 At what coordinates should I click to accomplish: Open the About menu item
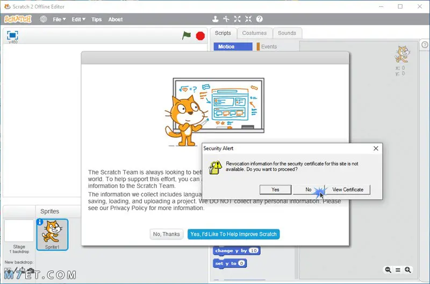[x=116, y=19]
